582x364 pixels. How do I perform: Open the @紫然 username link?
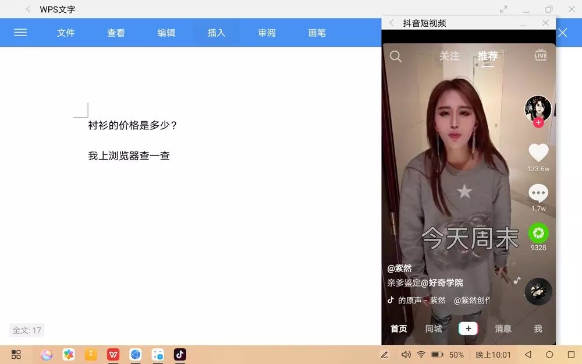tap(399, 268)
